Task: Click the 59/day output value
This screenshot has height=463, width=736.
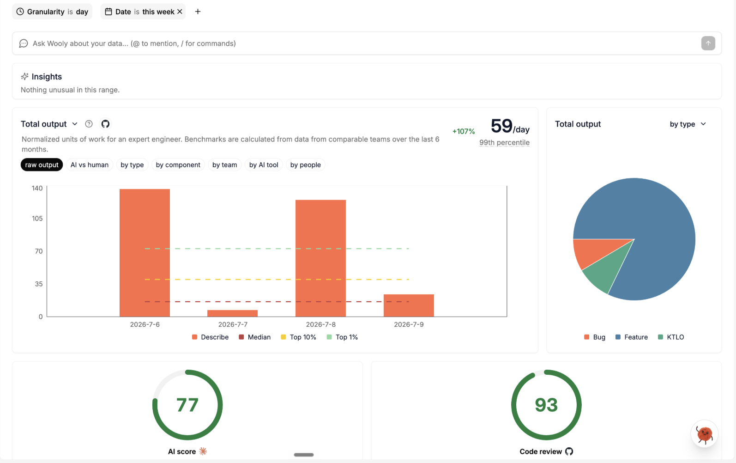Action: click(510, 126)
